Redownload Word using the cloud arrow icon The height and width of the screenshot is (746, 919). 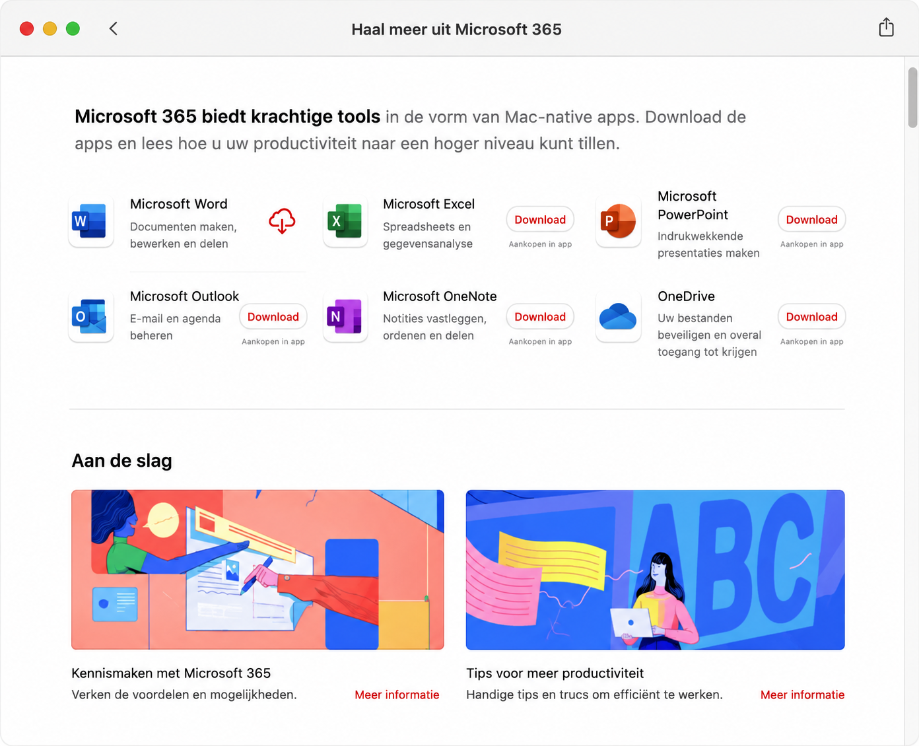(282, 221)
